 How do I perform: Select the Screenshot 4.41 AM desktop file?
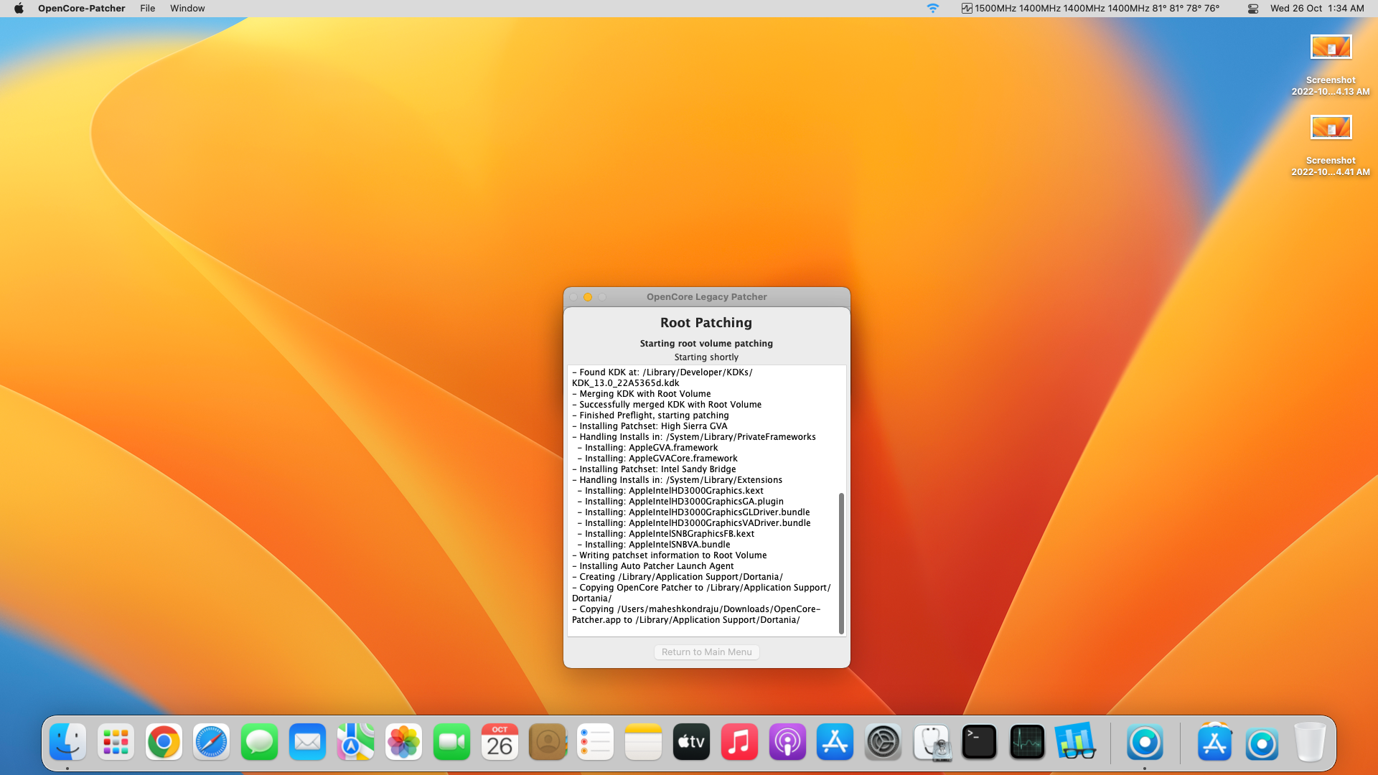(x=1331, y=128)
